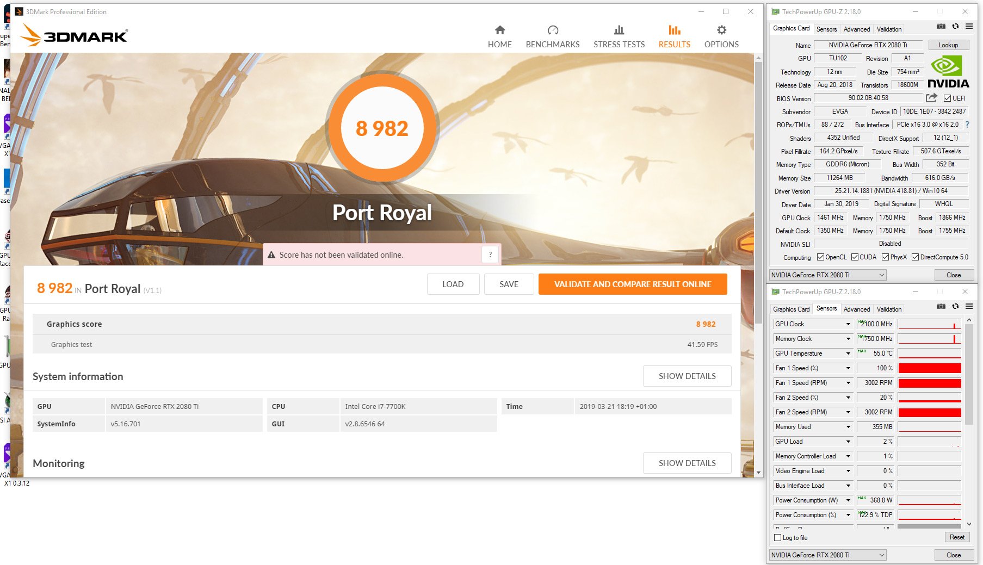
Task: Click the GPU-Z screenshot camera icon
Action: (x=941, y=26)
